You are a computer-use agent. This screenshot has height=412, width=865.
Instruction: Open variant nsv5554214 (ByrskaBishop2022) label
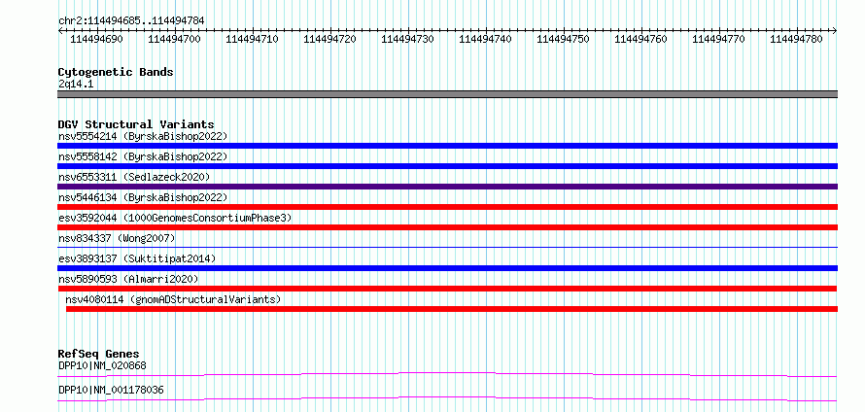[x=143, y=136]
